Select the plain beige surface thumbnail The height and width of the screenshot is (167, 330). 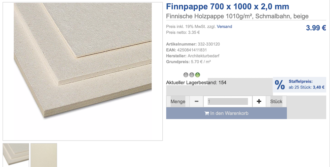[x=44, y=155]
